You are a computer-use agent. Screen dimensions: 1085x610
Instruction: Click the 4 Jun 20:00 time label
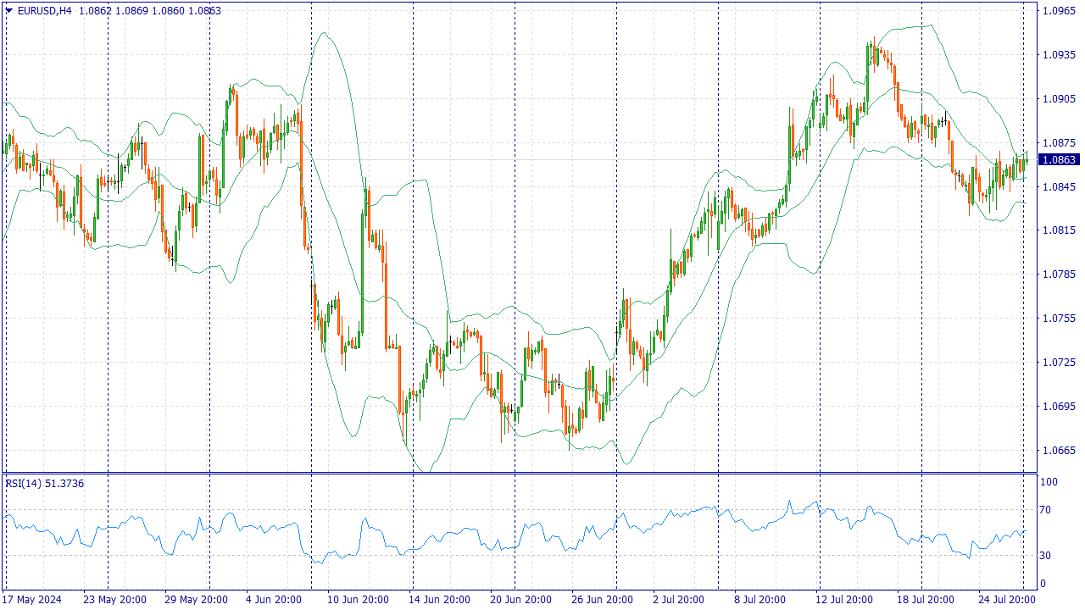click(x=273, y=600)
